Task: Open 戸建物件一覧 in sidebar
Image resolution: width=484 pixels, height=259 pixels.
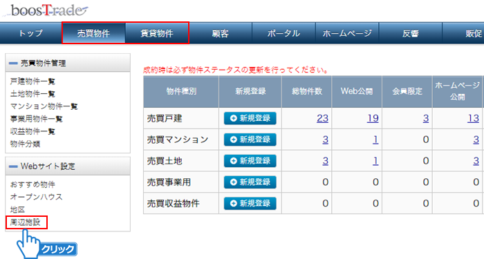Action: 32,81
